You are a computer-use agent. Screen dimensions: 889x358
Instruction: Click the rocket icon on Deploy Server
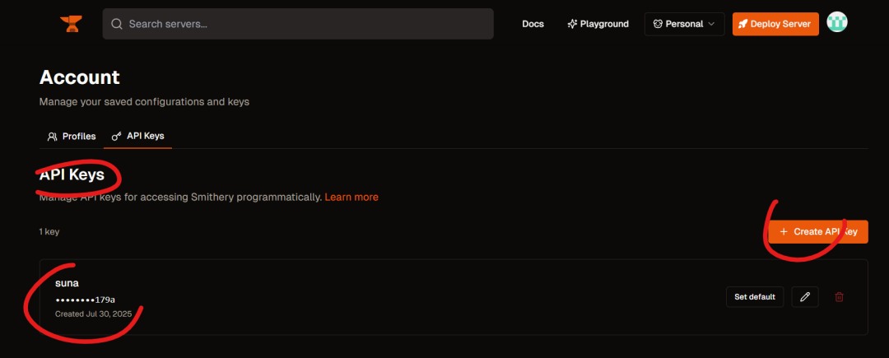(x=742, y=25)
